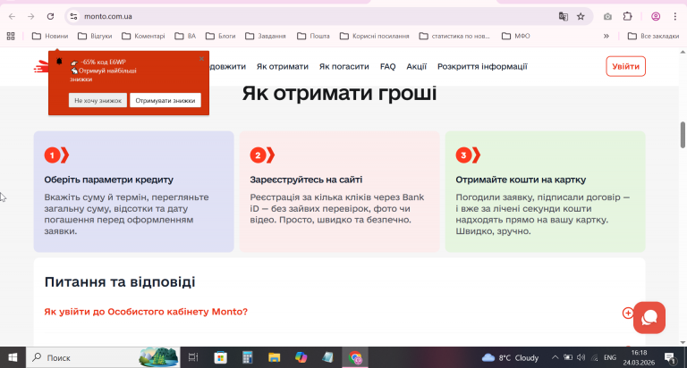Screen dimensions: 687x368
Task: Click the browser forward arrow
Action: pyautogui.click(x=31, y=17)
